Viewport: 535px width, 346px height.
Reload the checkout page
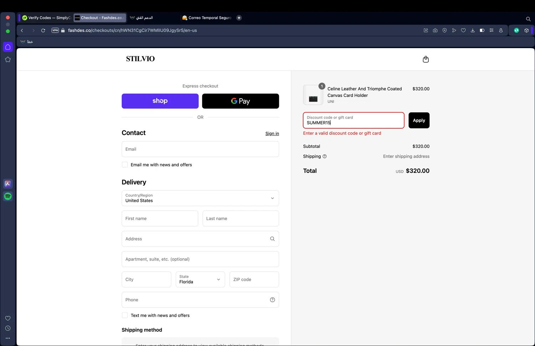(43, 31)
